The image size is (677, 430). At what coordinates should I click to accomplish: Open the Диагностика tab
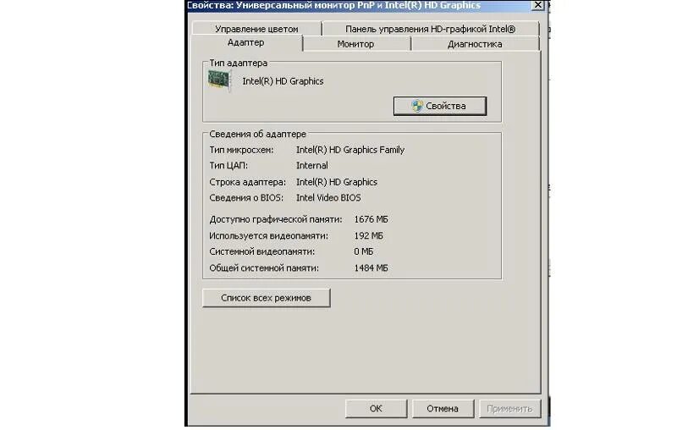[x=475, y=44]
